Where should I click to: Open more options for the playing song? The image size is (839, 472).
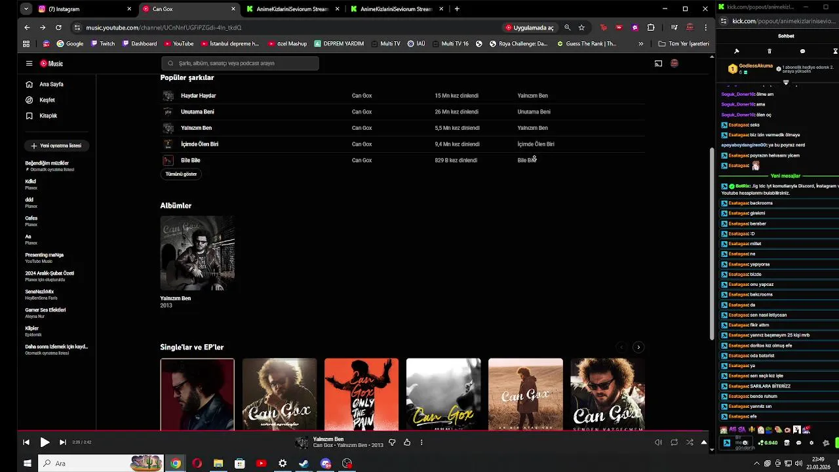pyautogui.click(x=421, y=442)
